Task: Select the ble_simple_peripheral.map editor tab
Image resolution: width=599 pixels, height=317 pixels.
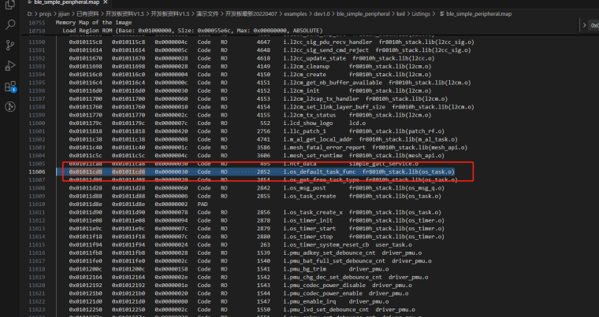Action: [68, 2]
